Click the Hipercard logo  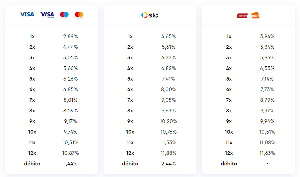coord(242,15)
